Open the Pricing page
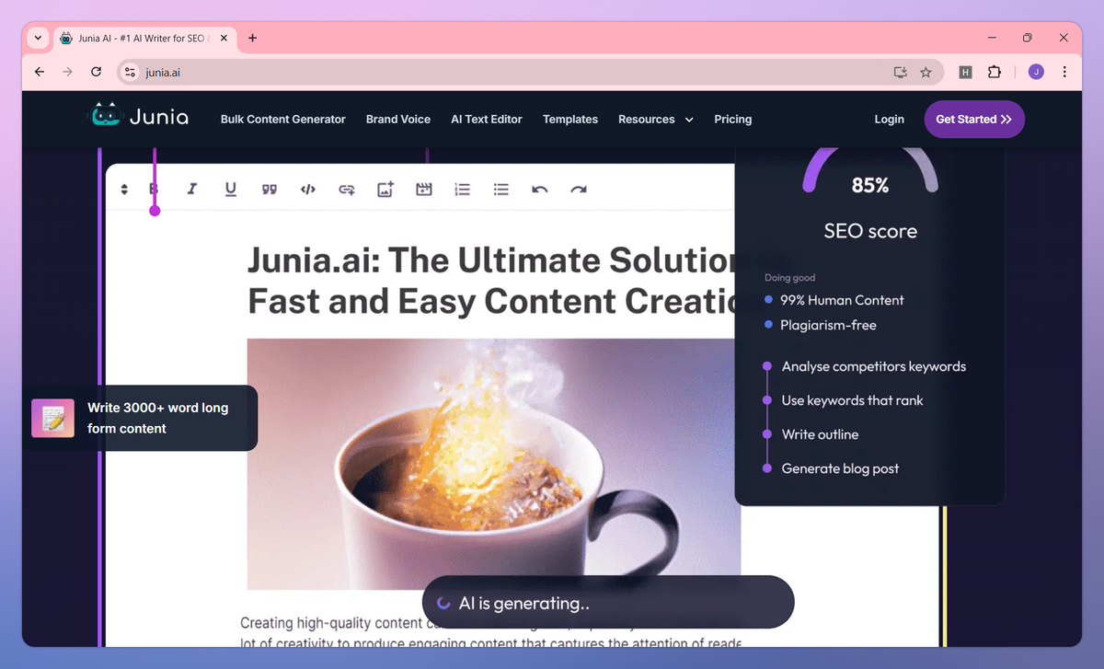The image size is (1104, 669). [x=733, y=119]
